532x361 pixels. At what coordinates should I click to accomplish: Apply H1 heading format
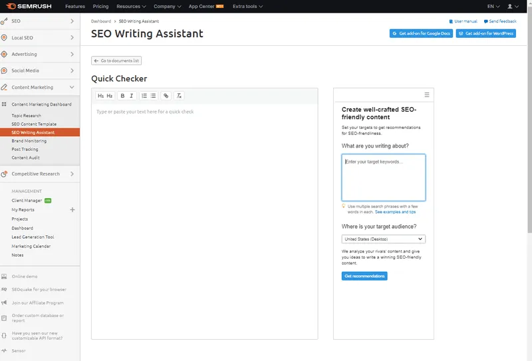coord(101,96)
